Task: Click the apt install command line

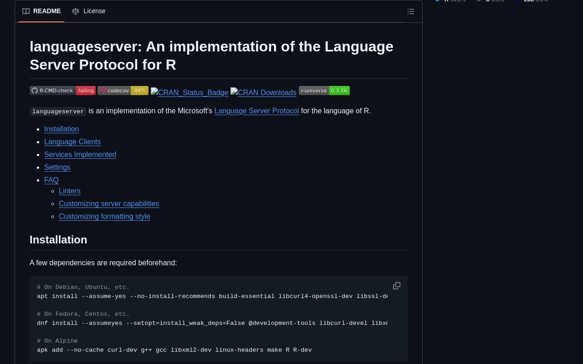Action: (x=212, y=296)
